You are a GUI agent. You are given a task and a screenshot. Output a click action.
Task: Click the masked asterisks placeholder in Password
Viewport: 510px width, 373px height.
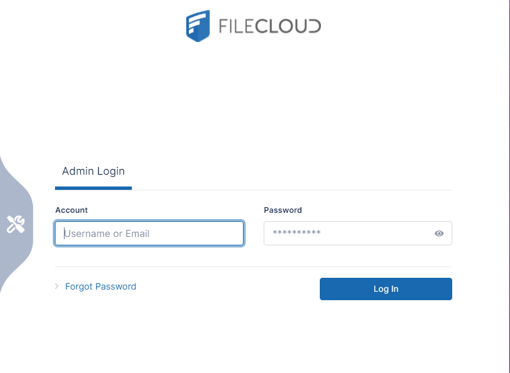(x=297, y=232)
